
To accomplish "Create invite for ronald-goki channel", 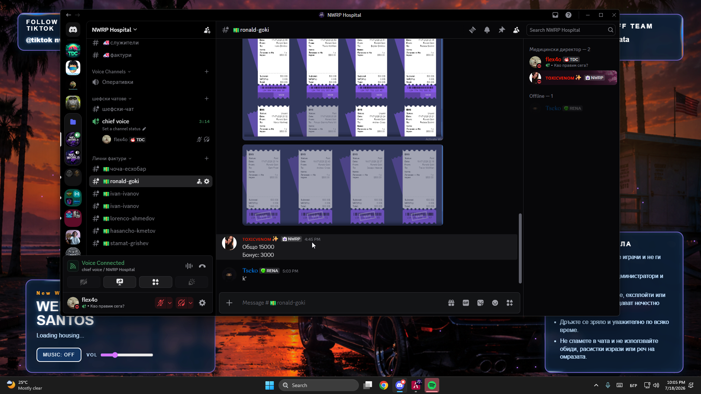I will (199, 181).
